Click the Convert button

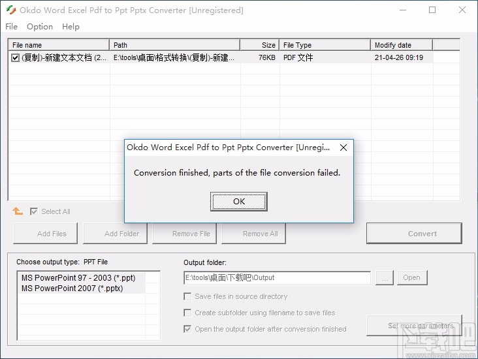coord(414,234)
